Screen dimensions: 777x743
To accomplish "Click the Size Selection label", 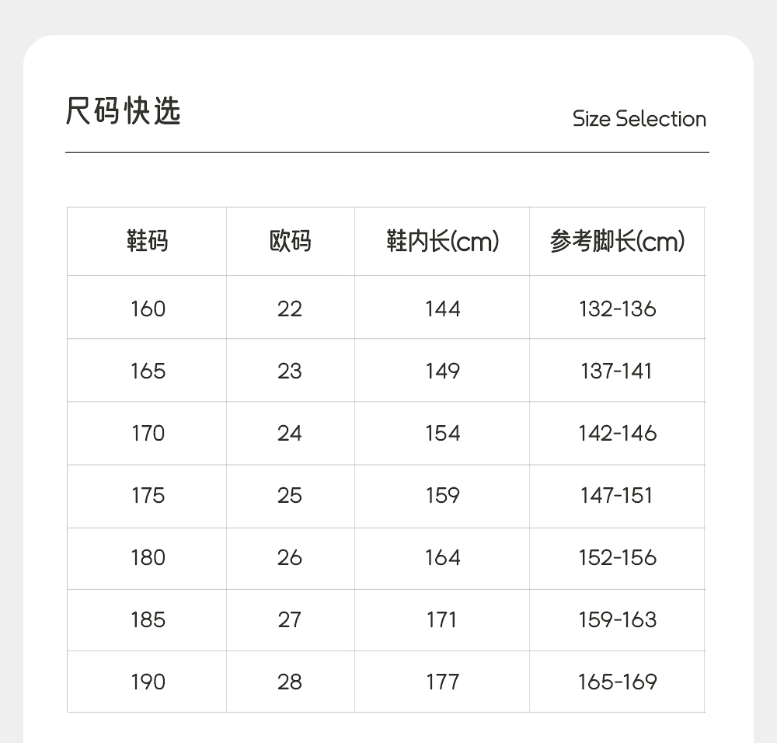I will 639,119.
